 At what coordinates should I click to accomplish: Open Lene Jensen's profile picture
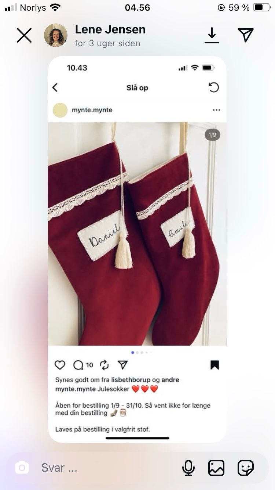(x=56, y=35)
